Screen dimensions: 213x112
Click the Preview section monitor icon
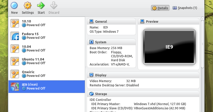coord(142,21)
